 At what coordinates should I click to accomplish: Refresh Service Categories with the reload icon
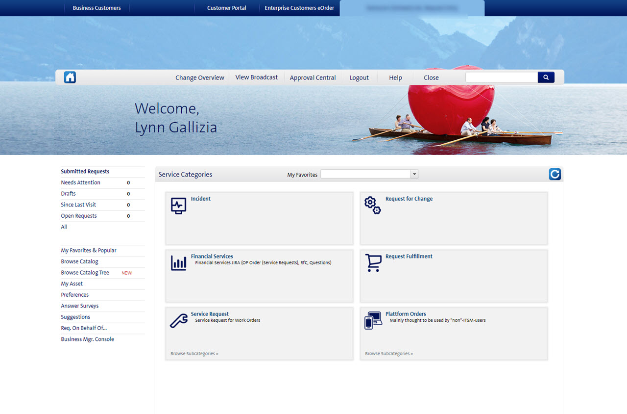click(555, 174)
